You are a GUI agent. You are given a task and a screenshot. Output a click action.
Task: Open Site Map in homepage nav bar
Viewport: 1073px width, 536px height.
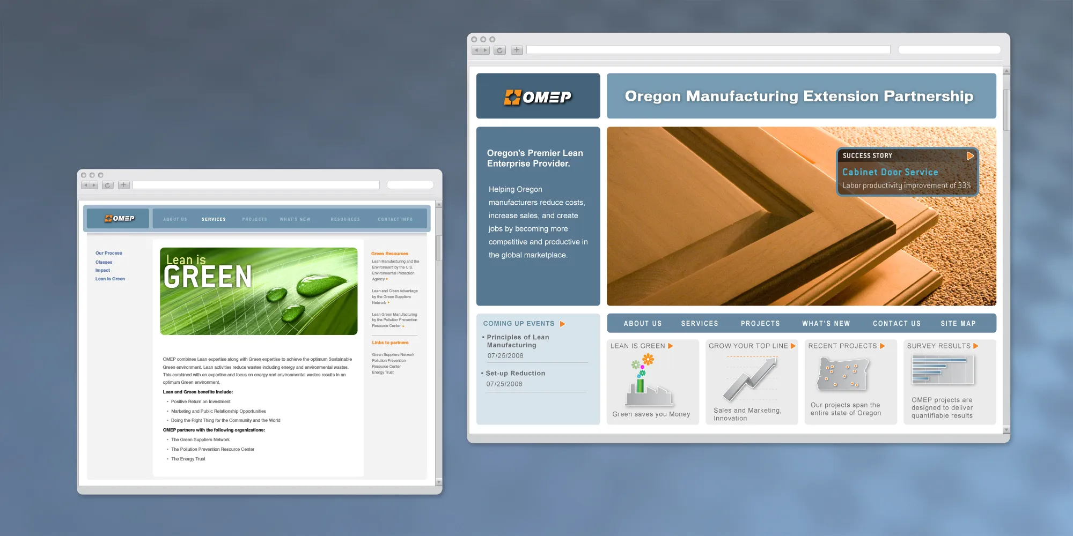958,324
